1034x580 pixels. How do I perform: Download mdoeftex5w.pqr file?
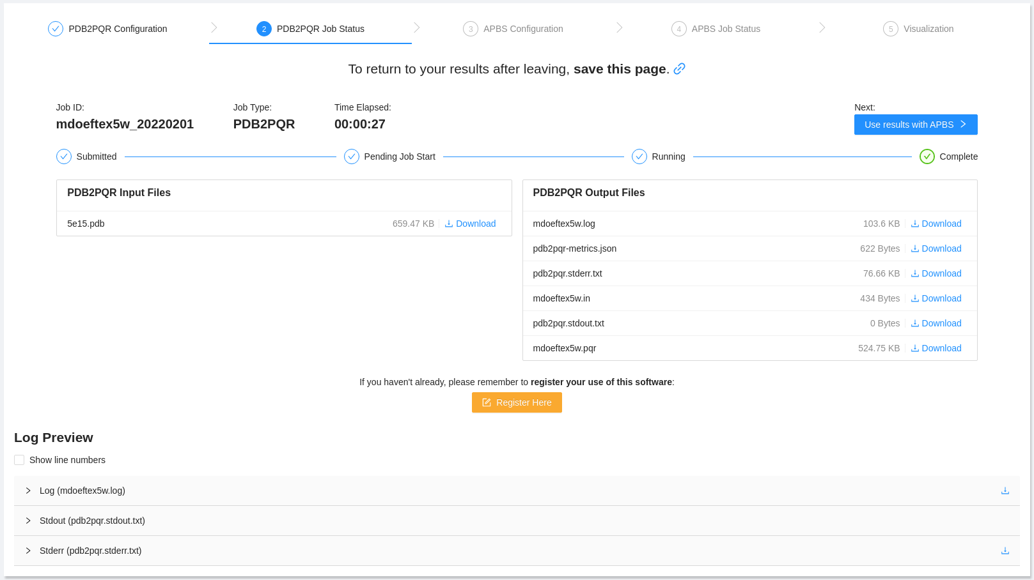(x=936, y=348)
